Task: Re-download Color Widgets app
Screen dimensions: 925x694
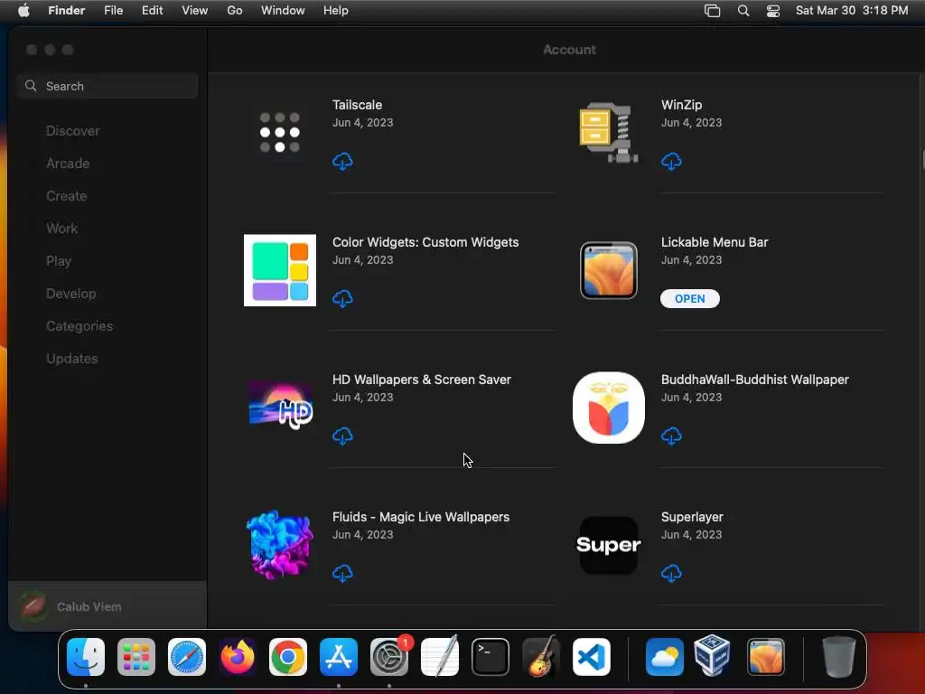Action: point(342,298)
